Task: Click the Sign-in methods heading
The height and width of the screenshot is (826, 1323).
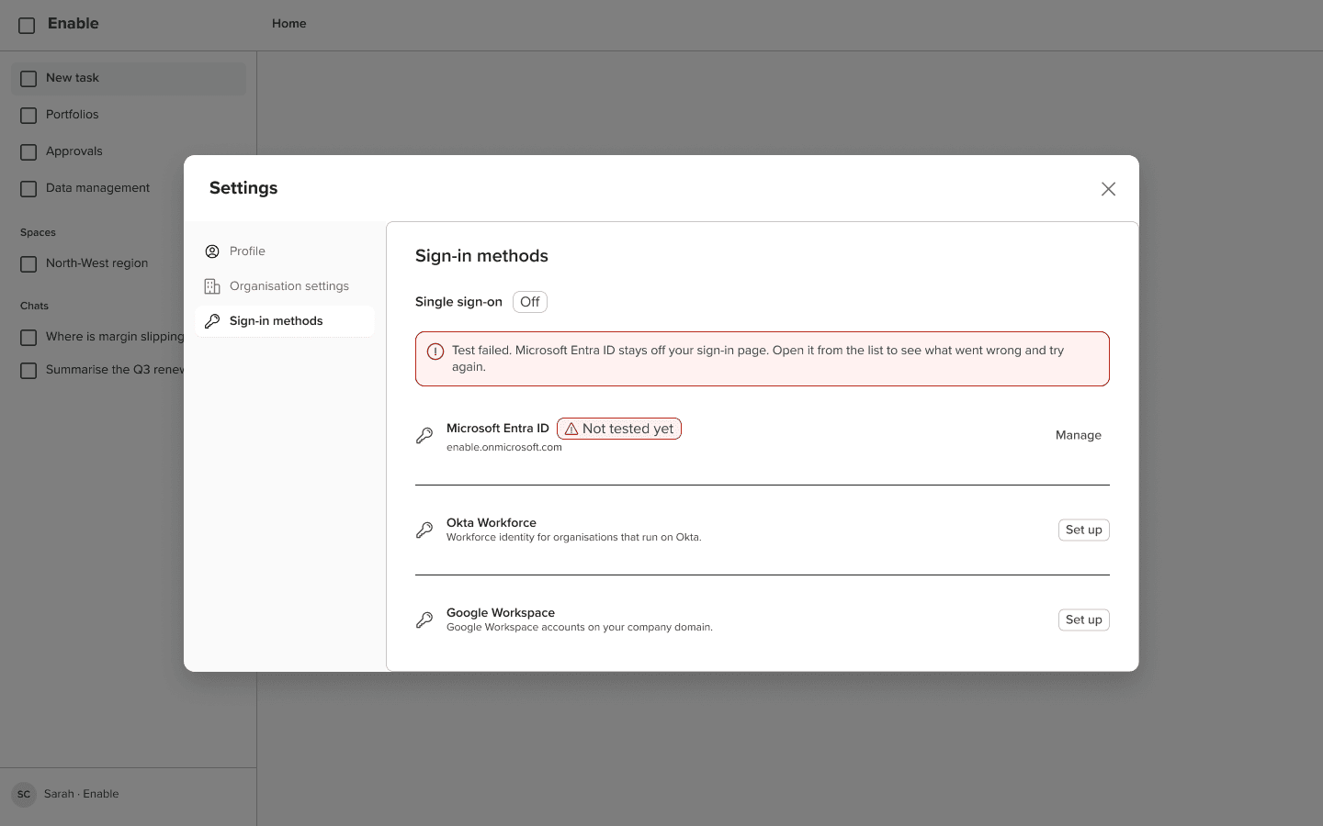Action: click(x=481, y=256)
